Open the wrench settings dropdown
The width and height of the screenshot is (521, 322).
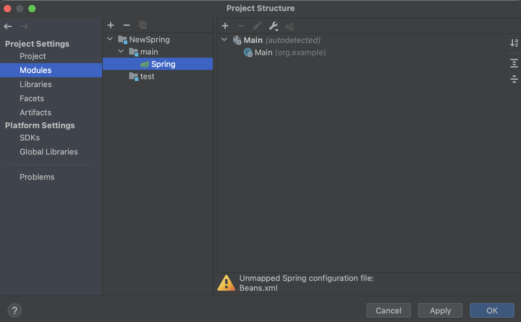pyautogui.click(x=273, y=26)
